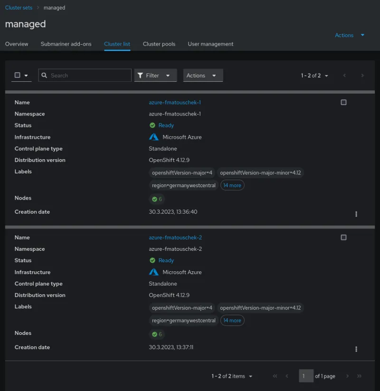Click next page arrow in bottom pagination
Screen dimensions: 380x391
(x=347, y=376)
